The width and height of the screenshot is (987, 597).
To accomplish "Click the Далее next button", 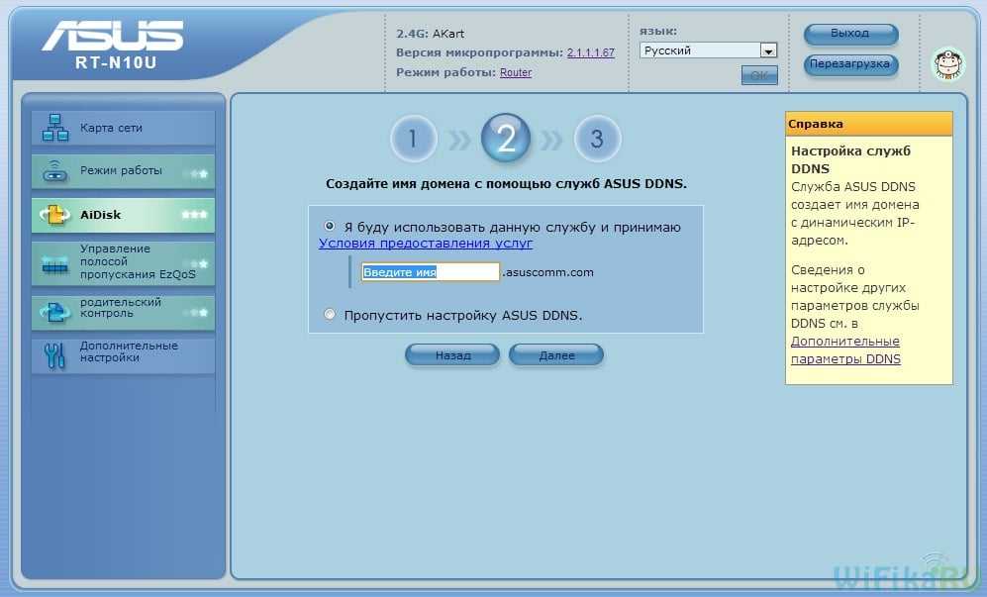I will click(x=556, y=355).
